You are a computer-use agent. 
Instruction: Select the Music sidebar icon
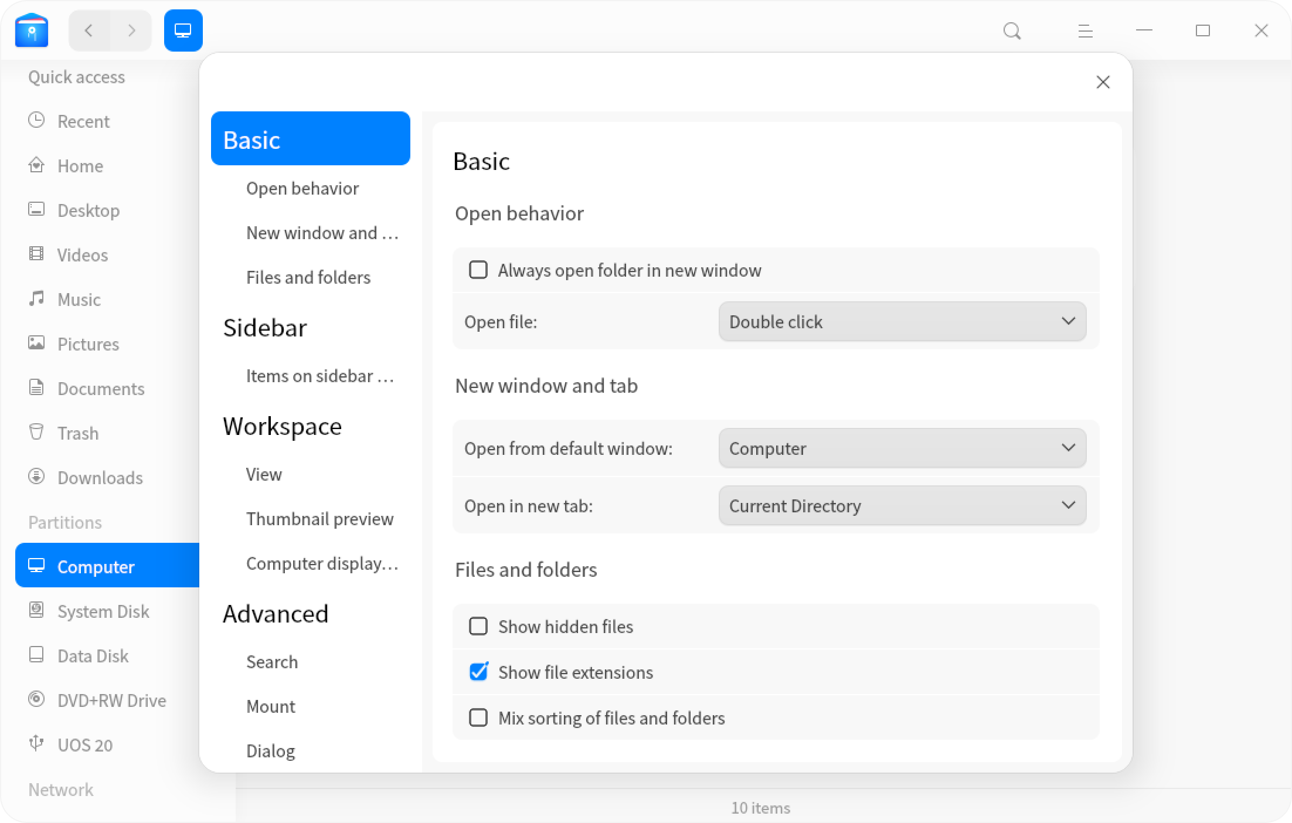tap(36, 299)
